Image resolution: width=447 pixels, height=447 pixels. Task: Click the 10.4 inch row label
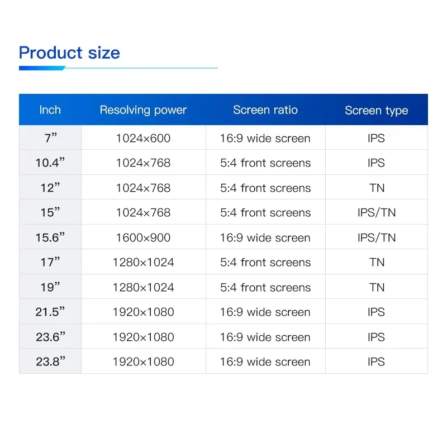click(x=50, y=163)
